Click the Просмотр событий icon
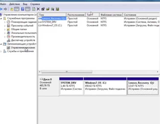 tap(8, 26)
